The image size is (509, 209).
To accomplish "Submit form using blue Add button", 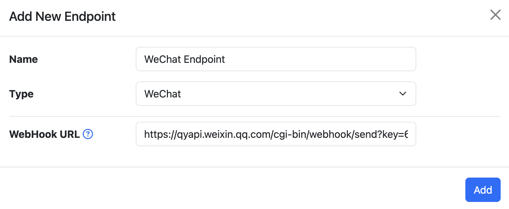I will (x=483, y=190).
